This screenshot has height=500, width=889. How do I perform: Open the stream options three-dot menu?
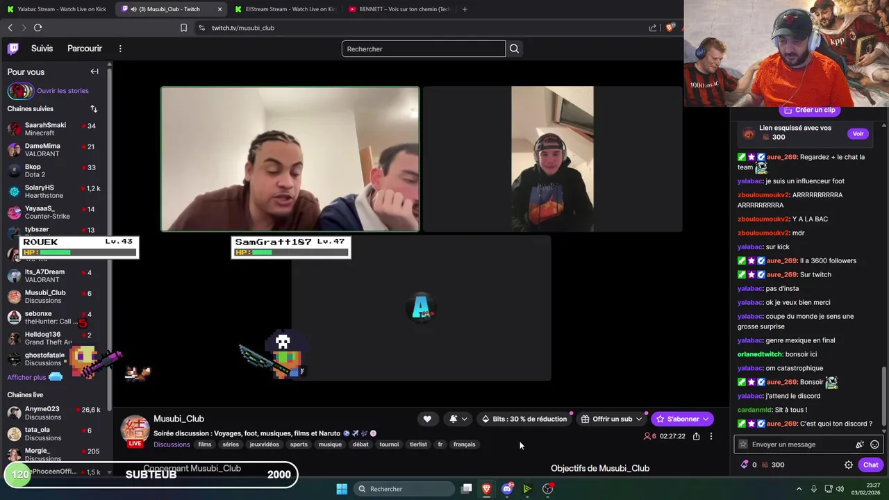[x=711, y=436]
